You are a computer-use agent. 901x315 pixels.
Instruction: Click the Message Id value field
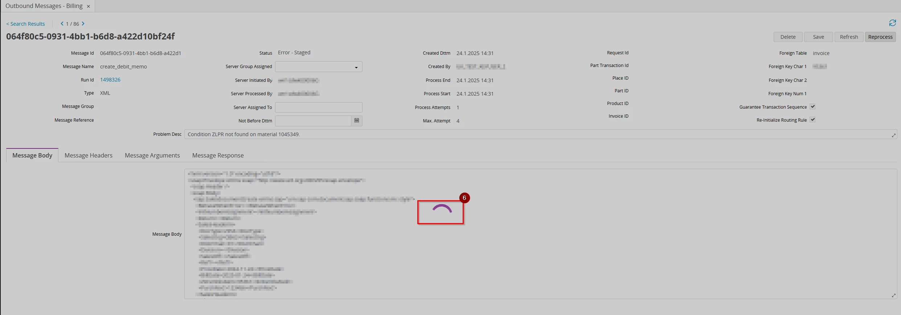[x=140, y=53]
